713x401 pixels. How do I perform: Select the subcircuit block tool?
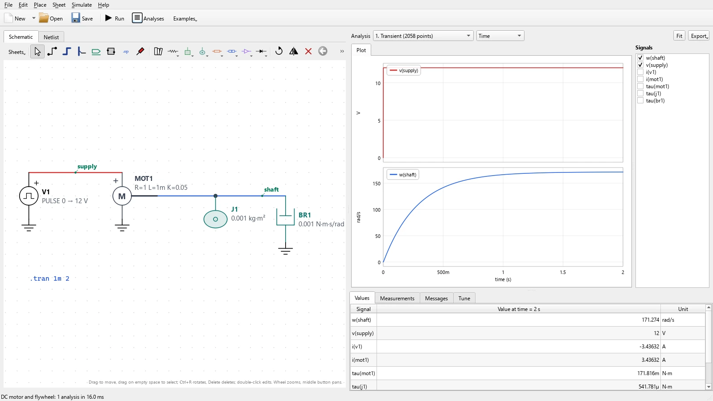tap(111, 52)
